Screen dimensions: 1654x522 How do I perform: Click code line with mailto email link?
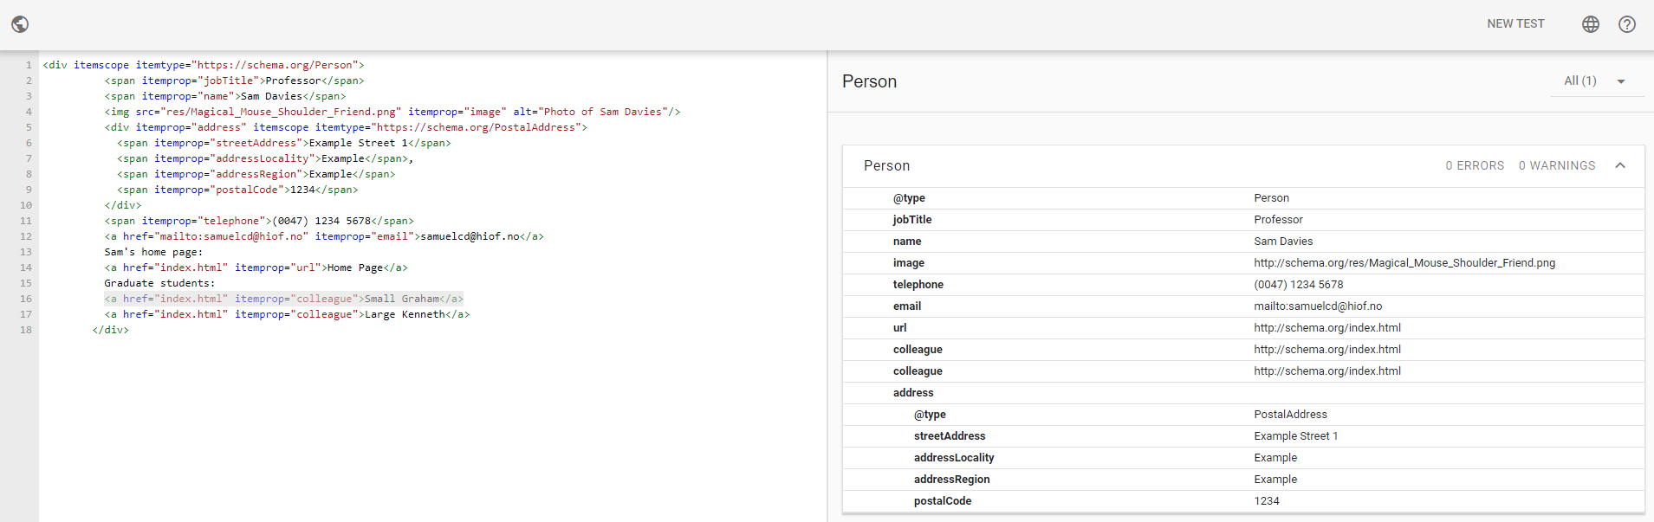point(324,236)
